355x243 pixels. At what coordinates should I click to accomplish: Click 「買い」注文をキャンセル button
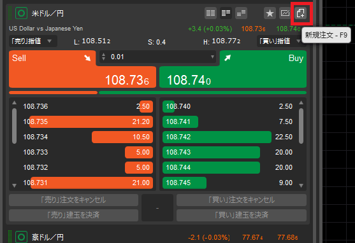click(x=242, y=200)
